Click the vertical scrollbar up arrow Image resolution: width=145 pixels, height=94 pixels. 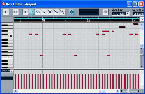click(x=142, y=25)
